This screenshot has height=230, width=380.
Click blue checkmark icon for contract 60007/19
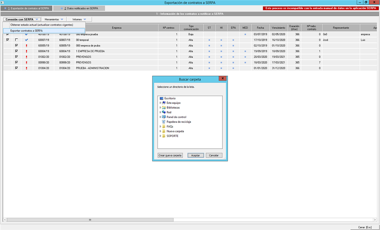(27, 40)
